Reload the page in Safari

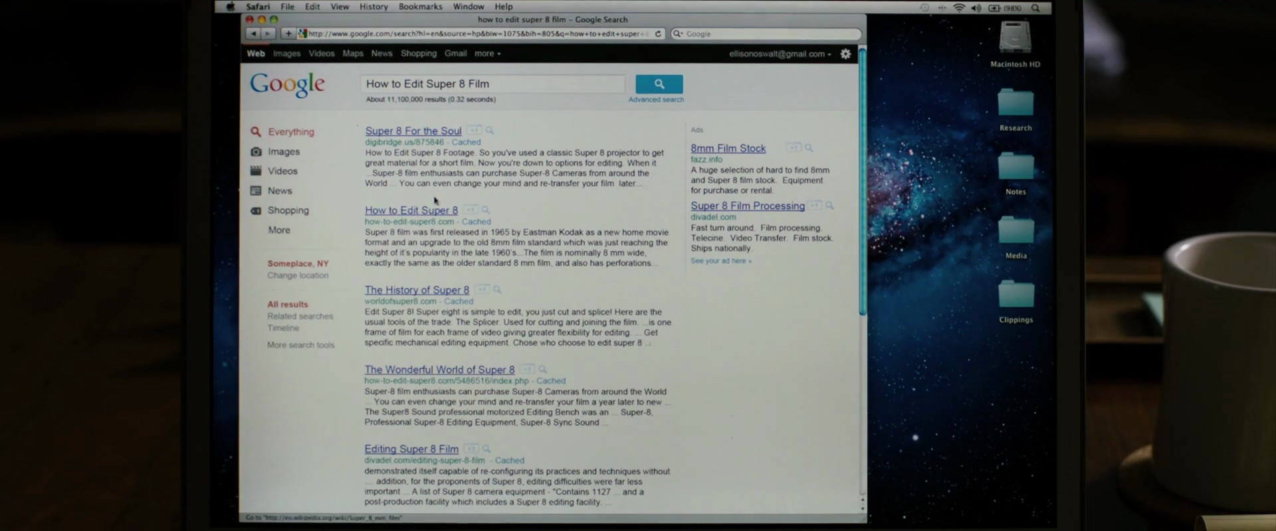tap(658, 34)
